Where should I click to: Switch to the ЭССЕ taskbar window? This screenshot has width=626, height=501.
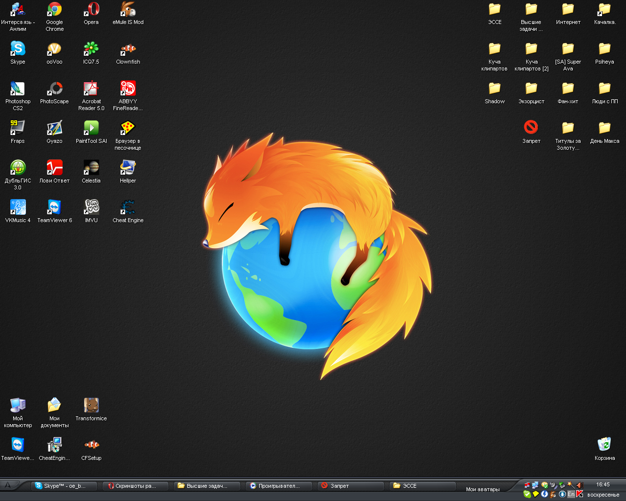pos(423,486)
